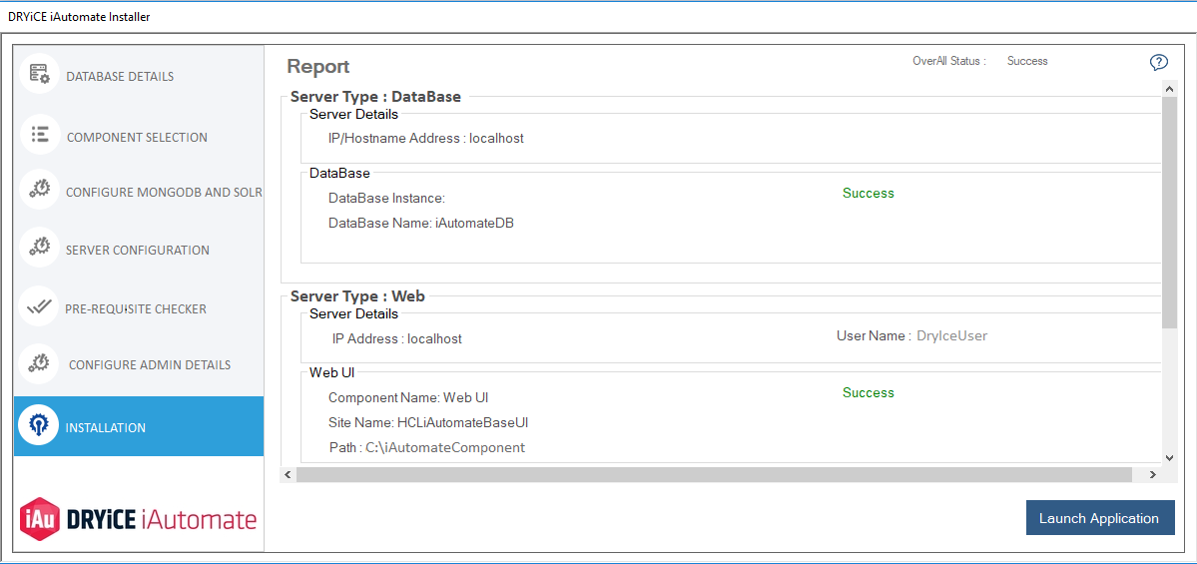Click the Component Selection list icon

[40, 136]
